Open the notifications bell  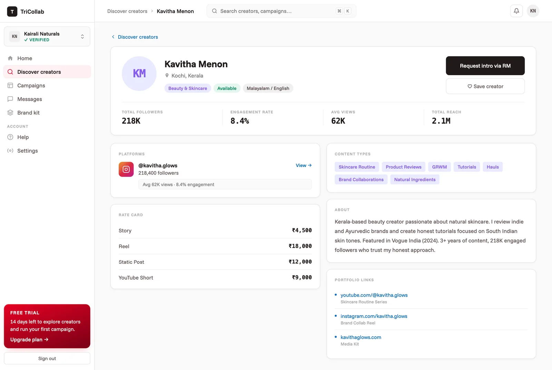click(516, 11)
